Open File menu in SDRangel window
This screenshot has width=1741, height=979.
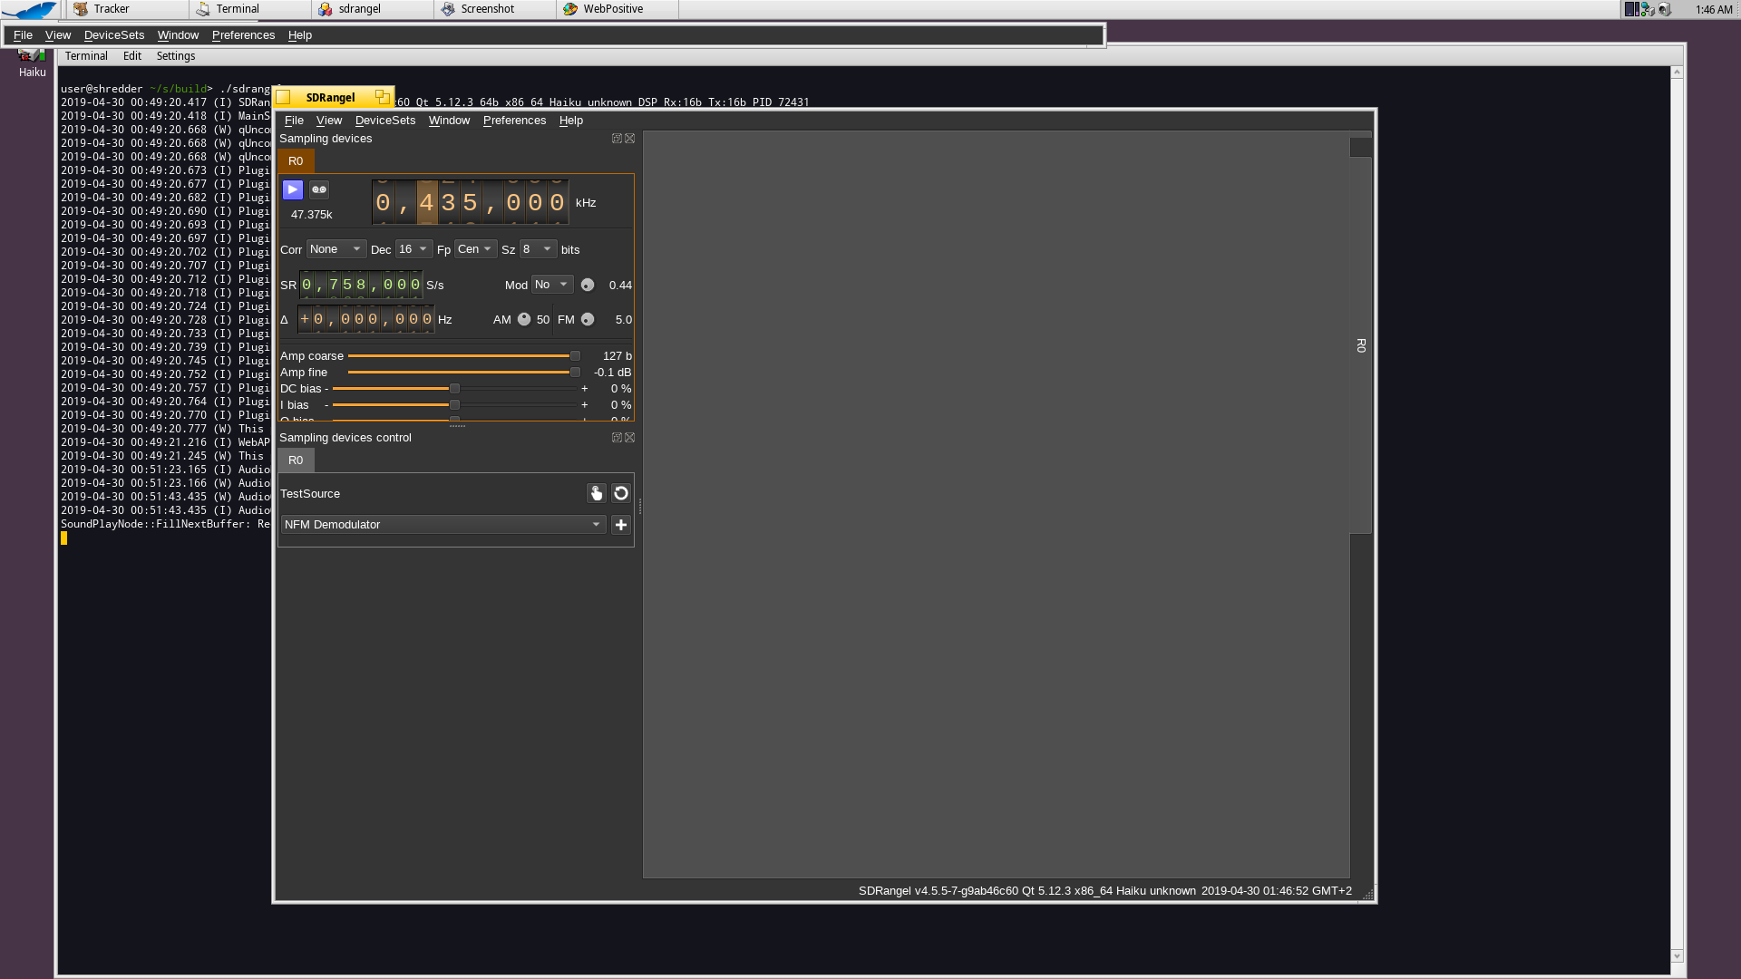(x=294, y=121)
